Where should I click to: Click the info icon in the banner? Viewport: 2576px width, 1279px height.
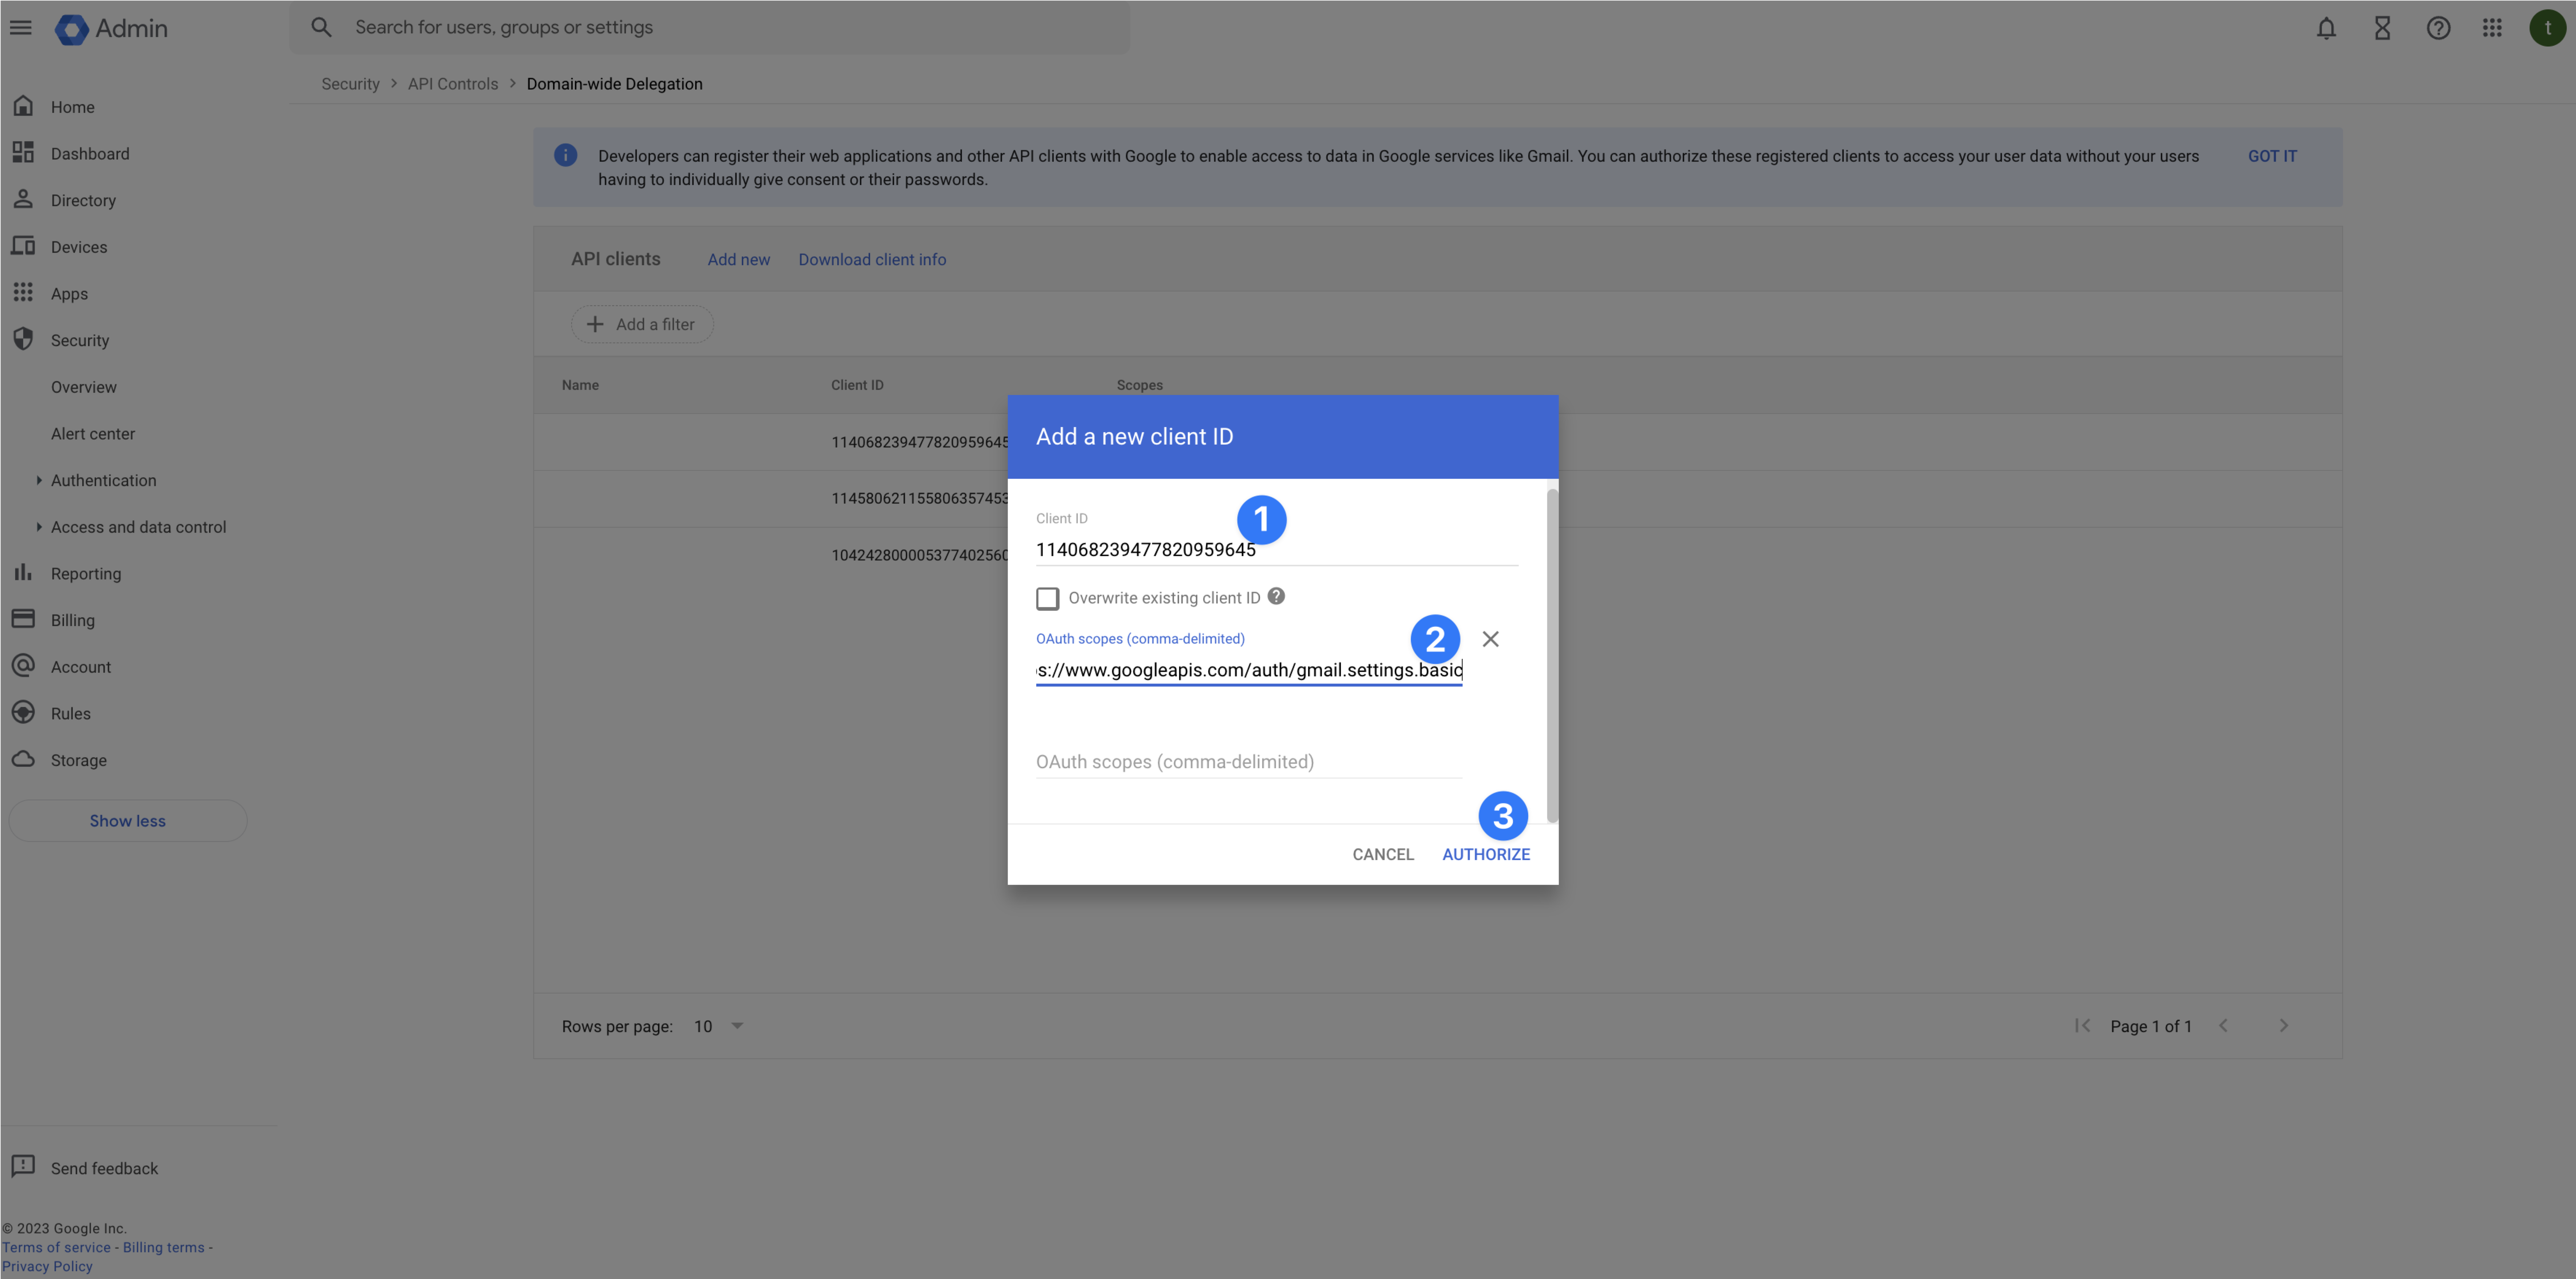[566, 155]
